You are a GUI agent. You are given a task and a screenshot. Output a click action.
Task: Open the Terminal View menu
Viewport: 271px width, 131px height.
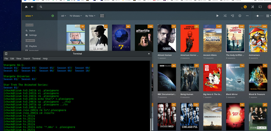tap(19, 59)
